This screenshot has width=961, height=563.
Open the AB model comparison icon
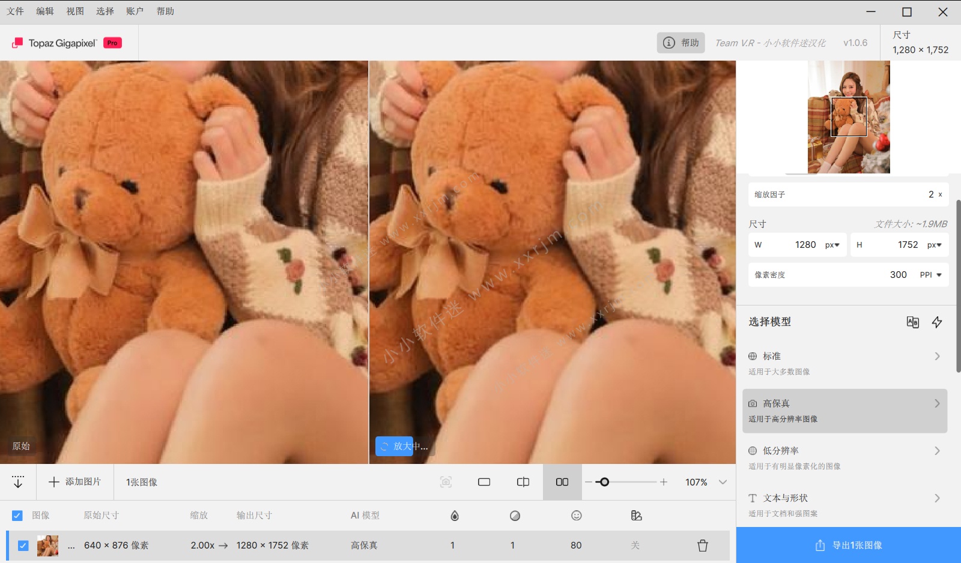pos(913,322)
